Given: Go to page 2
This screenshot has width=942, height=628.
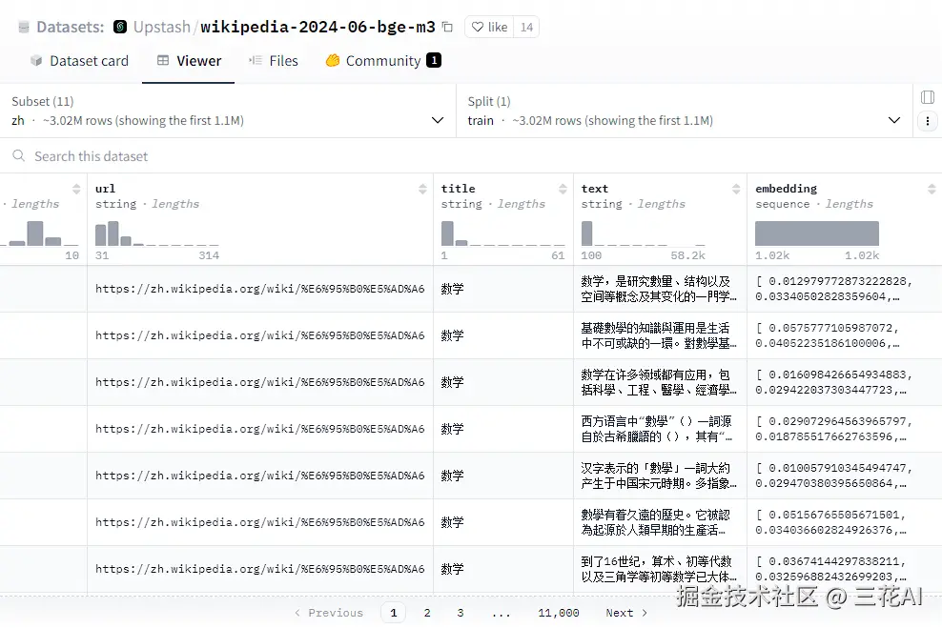Looking at the screenshot, I should point(427,613).
